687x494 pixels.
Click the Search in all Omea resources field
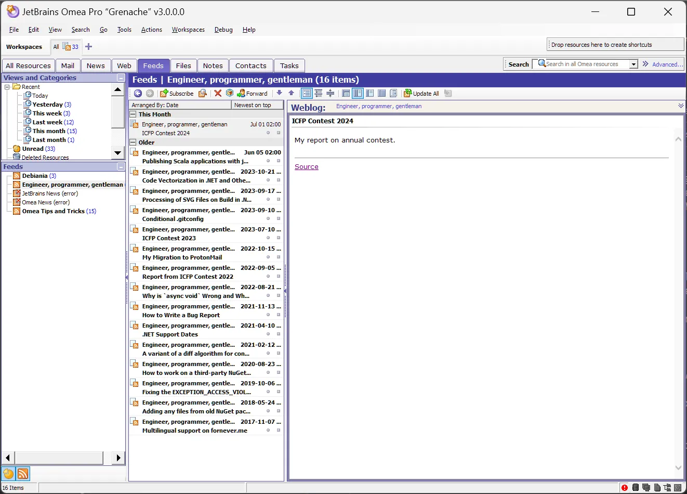(586, 64)
